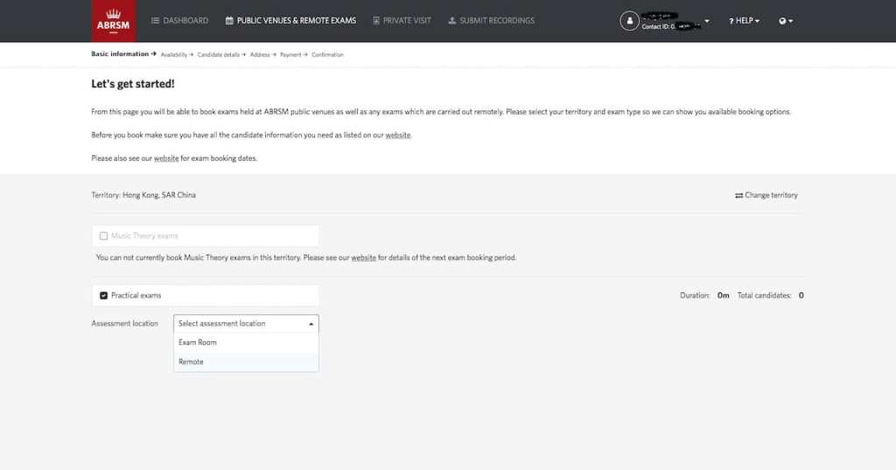The height and width of the screenshot is (470, 896).
Task: Click the user profile avatar icon
Action: click(629, 21)
